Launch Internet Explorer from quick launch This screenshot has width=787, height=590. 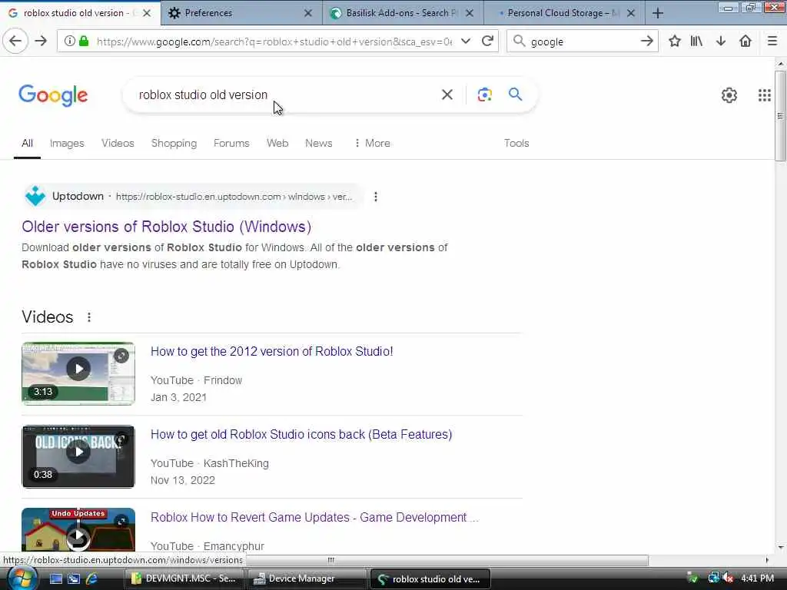click(92, 578)
